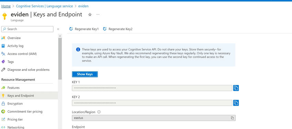Viewport: 292px width, 129px height.
Task: Click the Show Keys button
Action: click(x=85, y=74)
